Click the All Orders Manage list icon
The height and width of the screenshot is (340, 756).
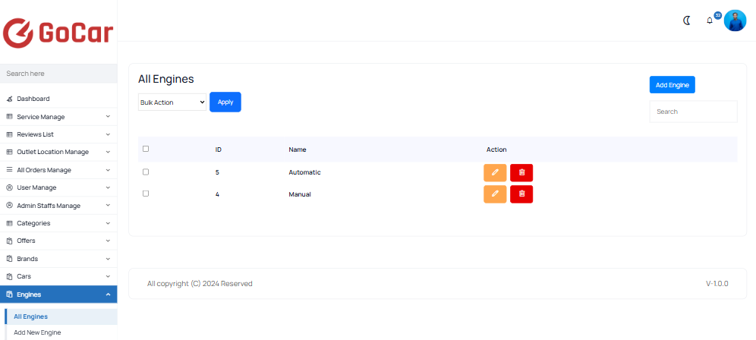(x=9, y=170)
